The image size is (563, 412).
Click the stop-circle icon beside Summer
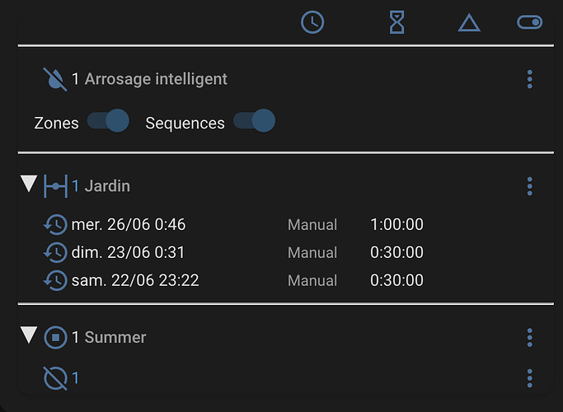55,337
